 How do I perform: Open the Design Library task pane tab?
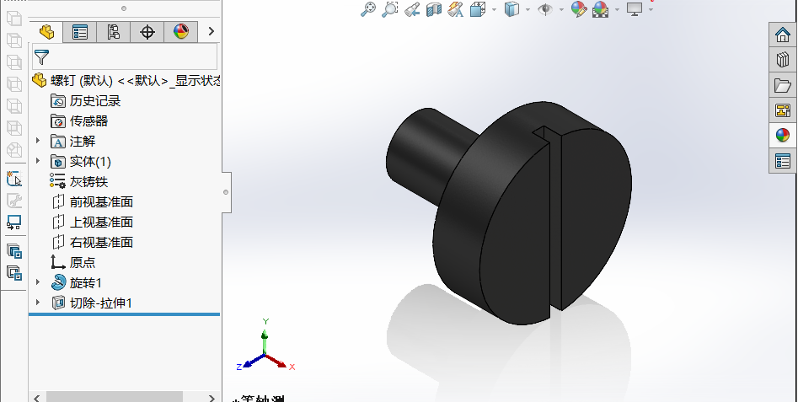783,60
